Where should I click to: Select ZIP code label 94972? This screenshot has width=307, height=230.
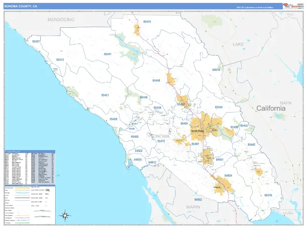(x=152, y=162)
